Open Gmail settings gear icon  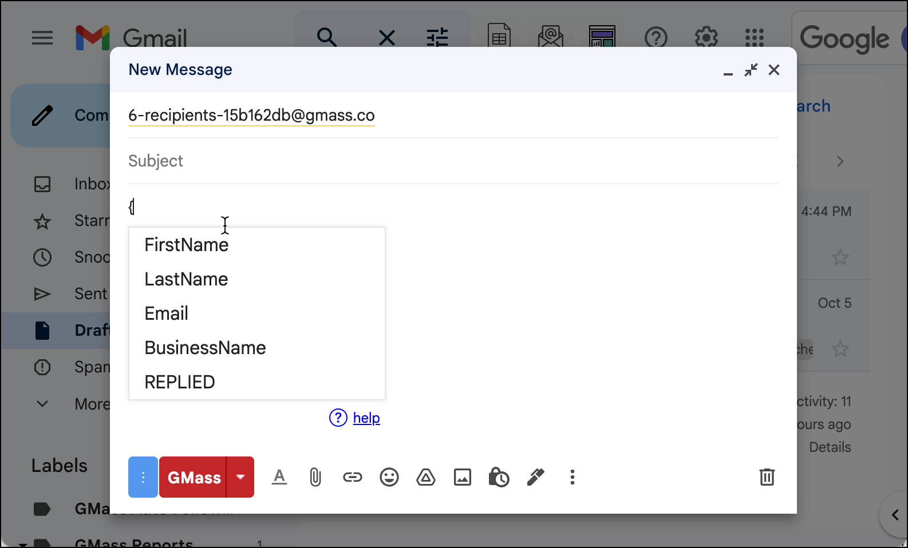[706, 38]
